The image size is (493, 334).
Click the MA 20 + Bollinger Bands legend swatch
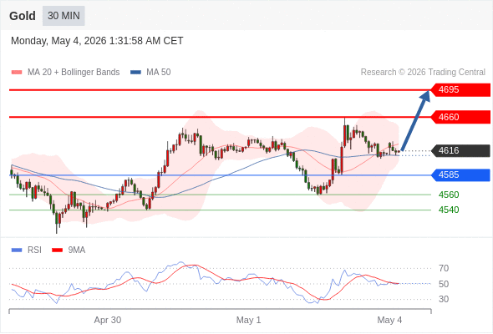[x=17, y=73]
